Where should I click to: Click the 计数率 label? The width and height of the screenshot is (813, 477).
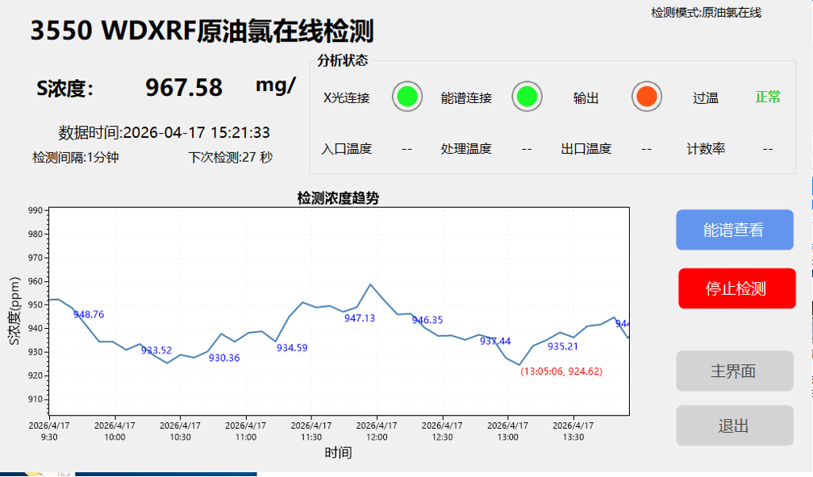pyautogui.click(x=706, y=149)
